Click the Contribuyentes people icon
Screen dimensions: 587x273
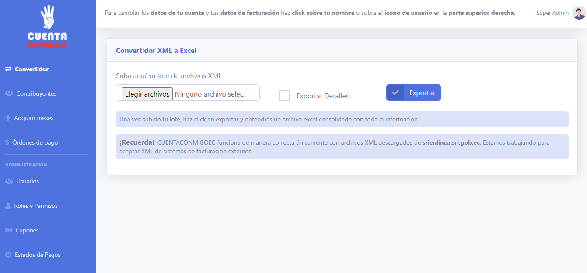(9, 93)
